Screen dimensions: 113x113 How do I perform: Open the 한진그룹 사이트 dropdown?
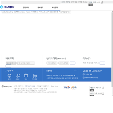click(97, 93)
